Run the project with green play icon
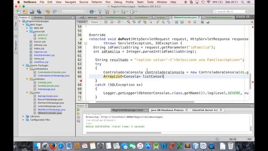 (114, 12)
